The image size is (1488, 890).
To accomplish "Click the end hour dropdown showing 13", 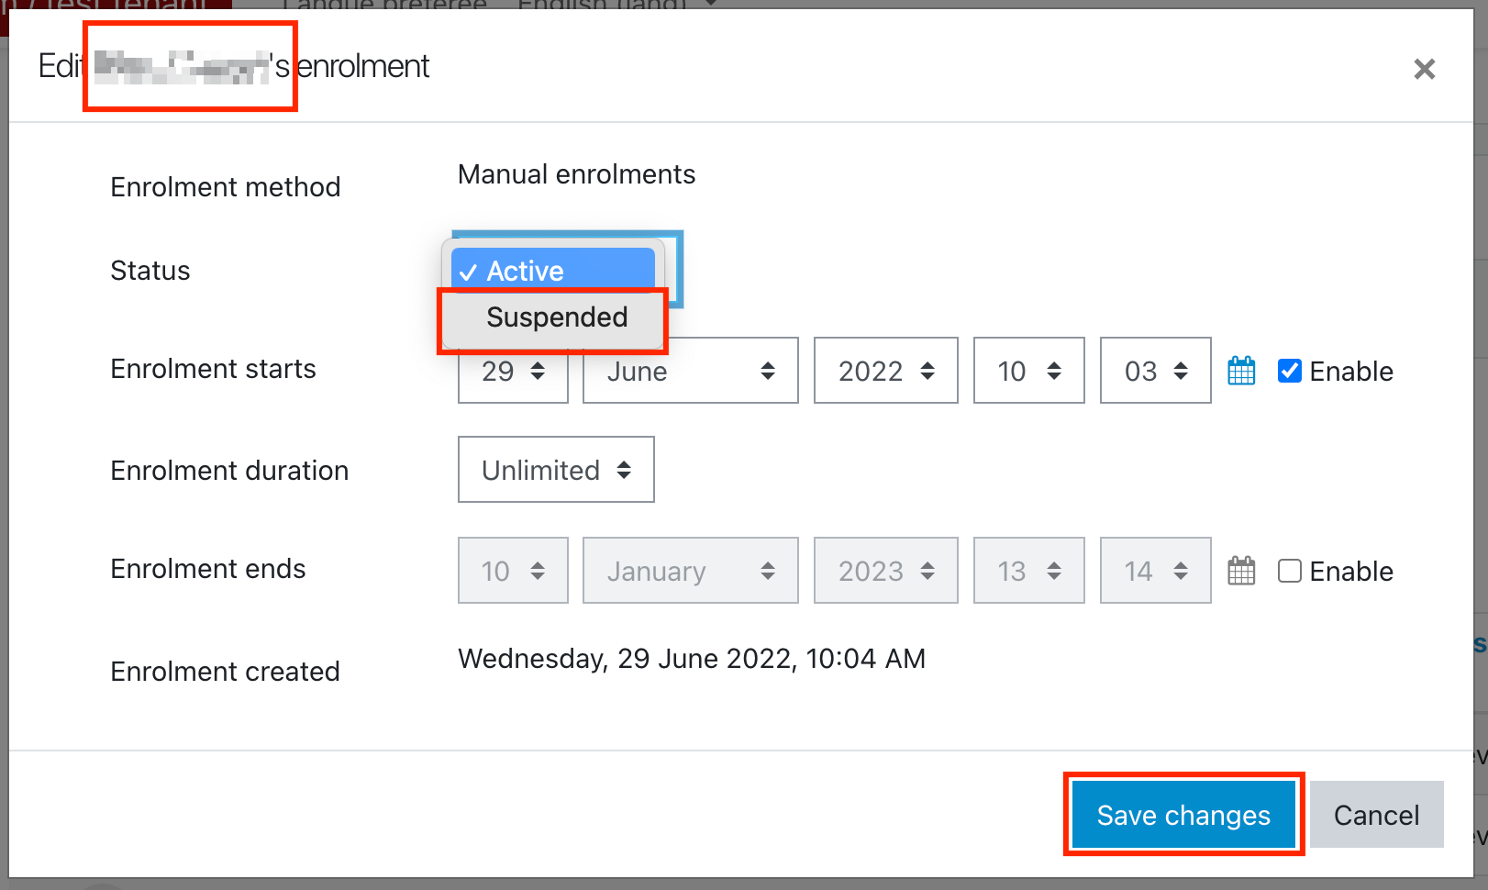I will [x=1028, y=571].
